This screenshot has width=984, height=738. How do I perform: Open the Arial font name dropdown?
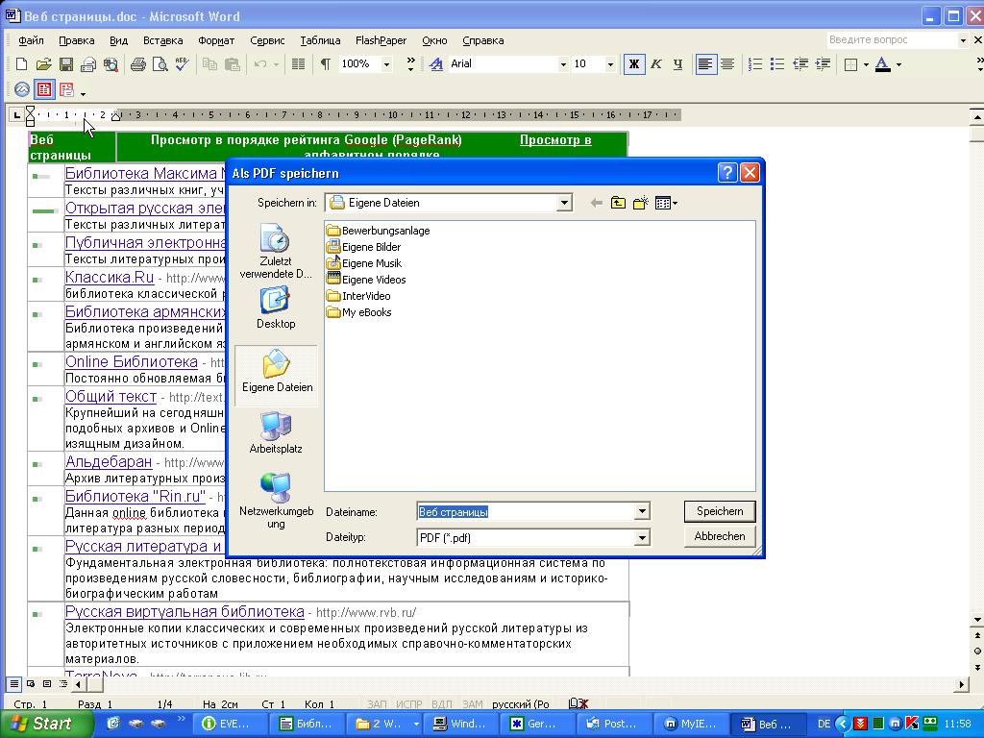563,64
